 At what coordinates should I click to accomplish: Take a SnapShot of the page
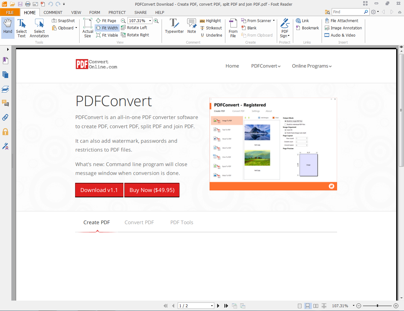pyautogui.click(x=63, y=21)
